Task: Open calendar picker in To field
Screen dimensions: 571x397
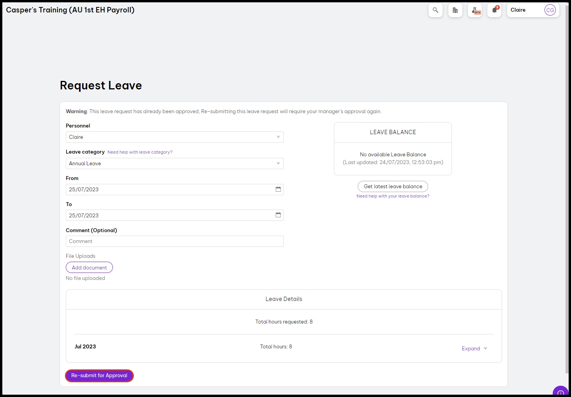Action: (x=278, y=215)
